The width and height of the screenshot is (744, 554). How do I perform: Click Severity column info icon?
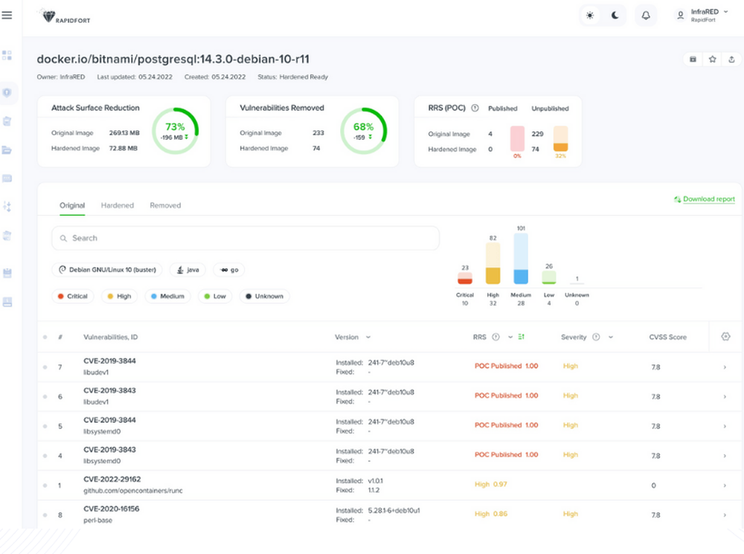click(x=596, y=338)
